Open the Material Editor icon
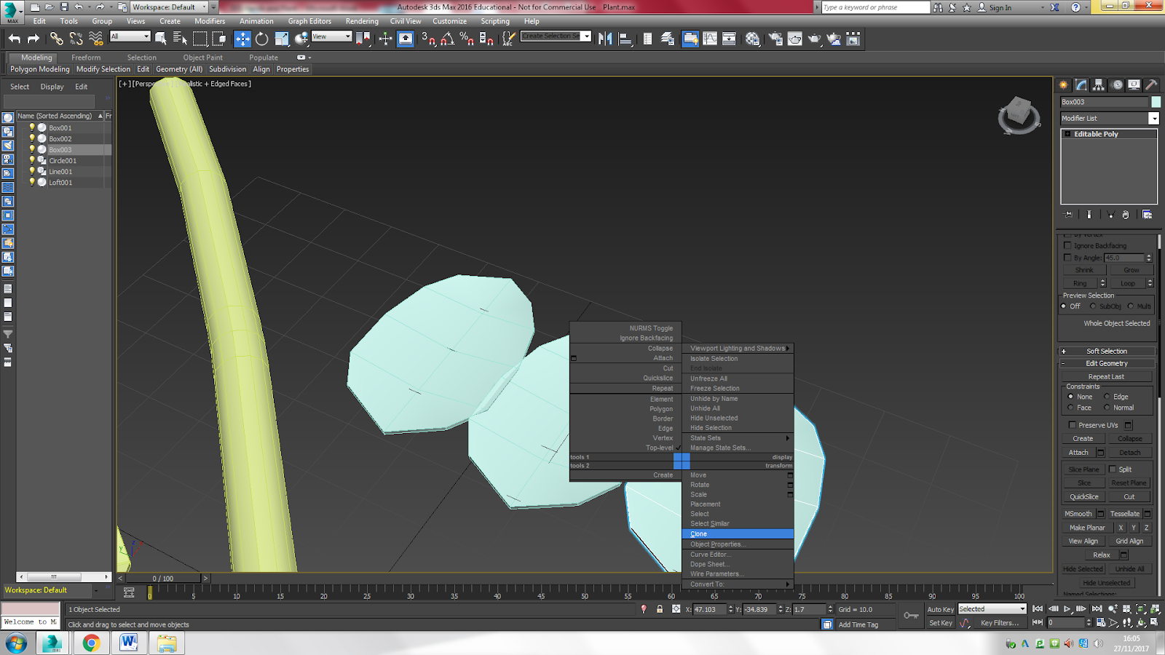Image resolution: width=1165 pixels, height=655 pixels. [x=752, y=39]
